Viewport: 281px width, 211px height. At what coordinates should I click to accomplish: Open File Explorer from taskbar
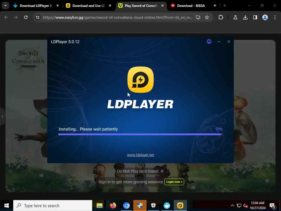coord(99,206)
